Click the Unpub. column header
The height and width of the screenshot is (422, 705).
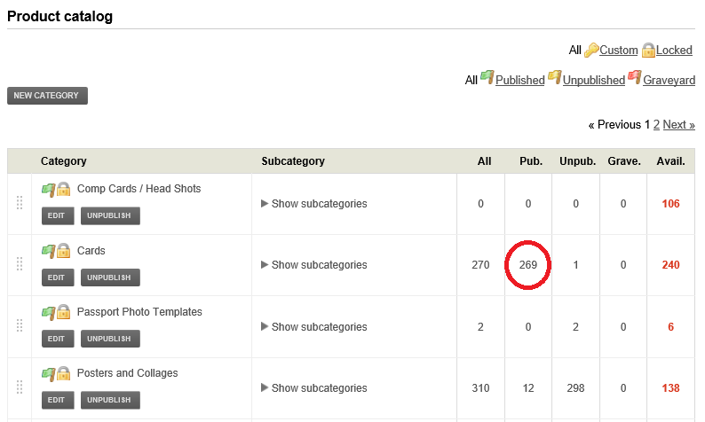(x=578, y=161)
